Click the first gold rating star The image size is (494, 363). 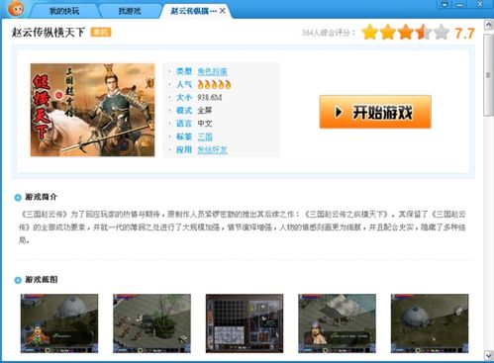369,33
